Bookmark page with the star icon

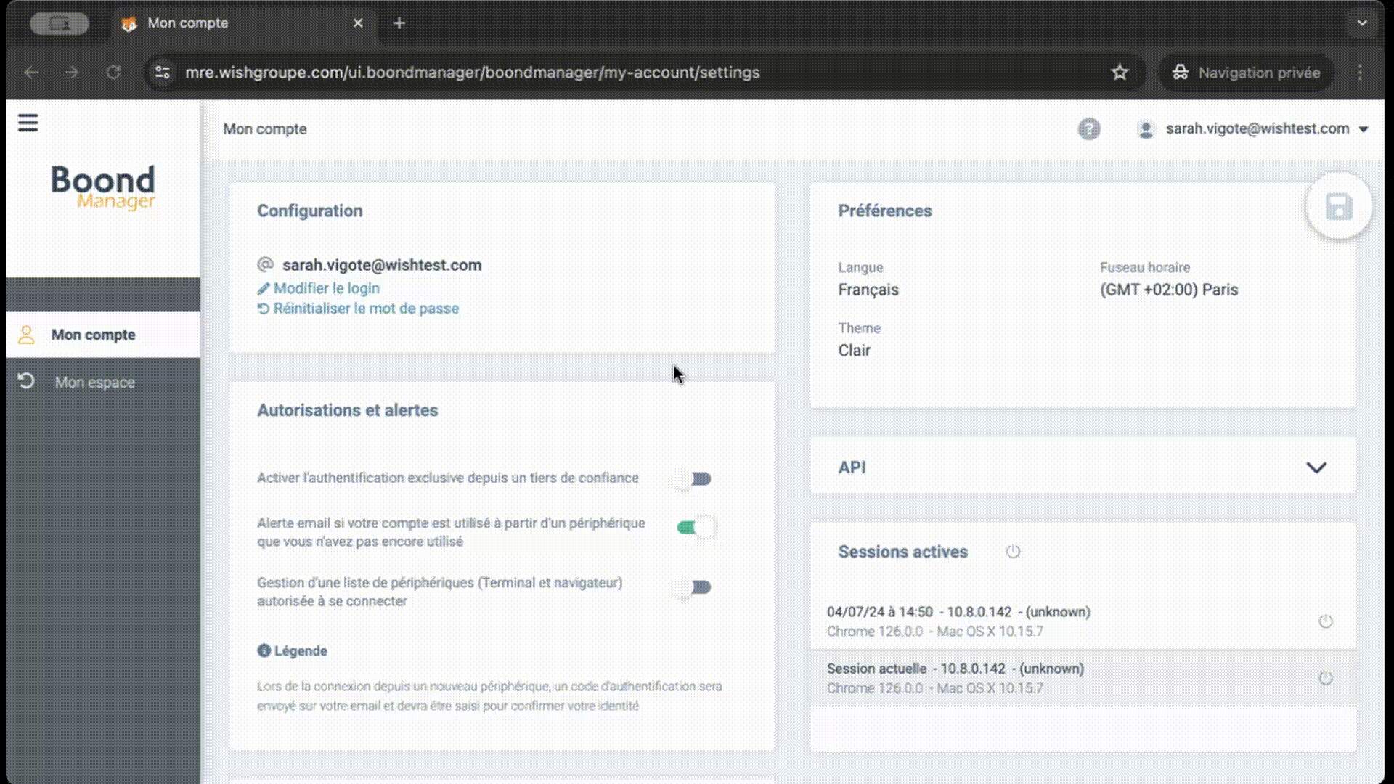[x=1120, y=73]
